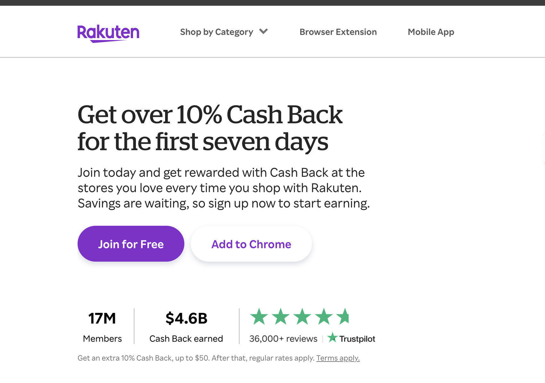Go to the Mobile App page

click(x=431, y=32)
